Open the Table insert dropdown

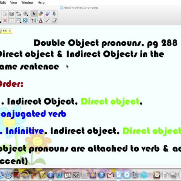pyautogui.click(x=18, y=20)
